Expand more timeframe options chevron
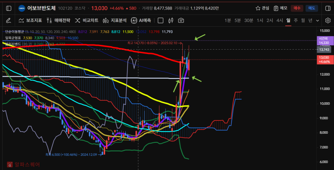The height and width of the screenshot is (170, 334). (x=318, y=21)
